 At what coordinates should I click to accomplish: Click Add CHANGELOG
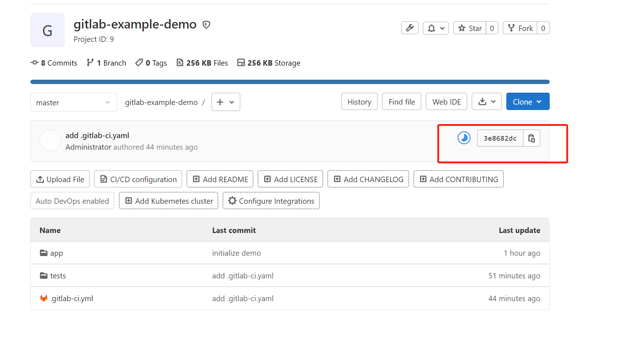(368, 179)
